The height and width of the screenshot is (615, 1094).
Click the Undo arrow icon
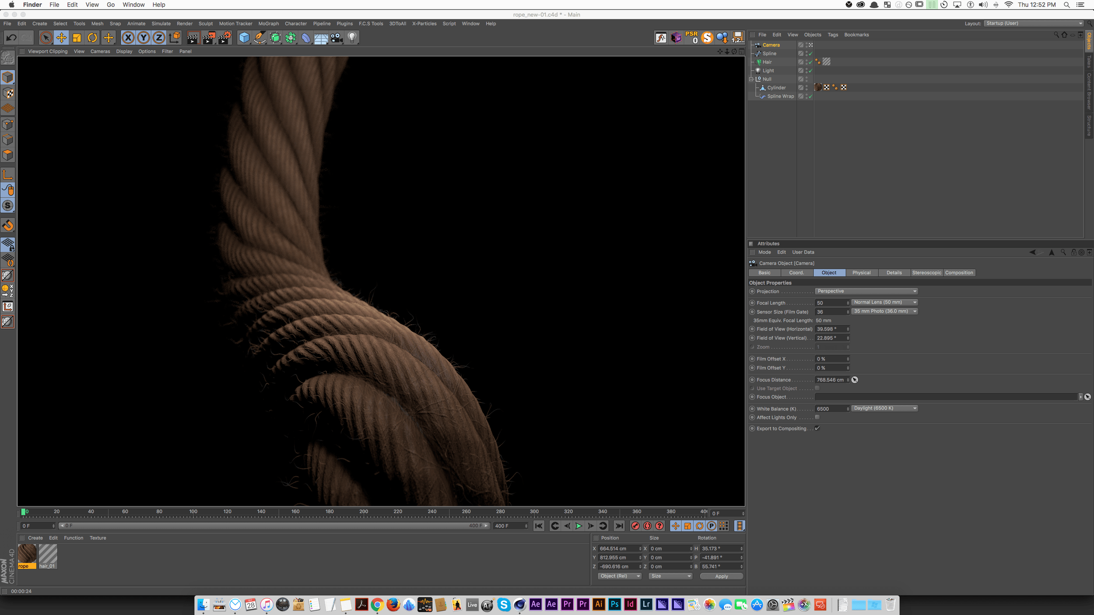[x=11, y=38]
